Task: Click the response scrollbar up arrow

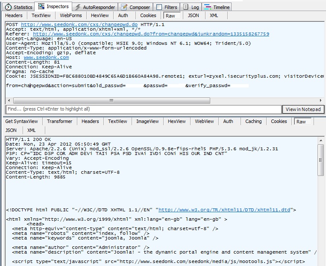Action: pos(321,141)
